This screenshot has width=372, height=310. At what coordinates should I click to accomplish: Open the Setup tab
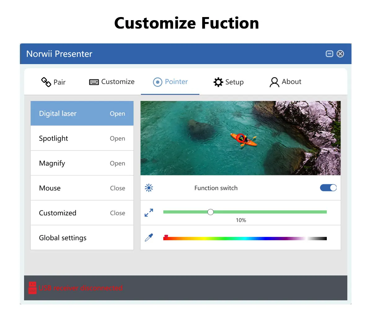pos(228,82)
